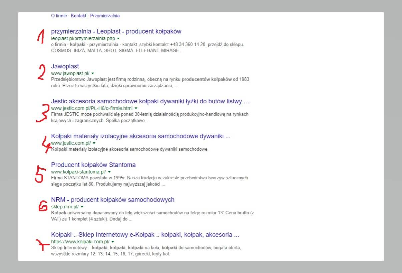This screenshot has width=402, height=273.
Task: Open 'Producent kołpaków Stantoma' result
Action: (93, 165)
